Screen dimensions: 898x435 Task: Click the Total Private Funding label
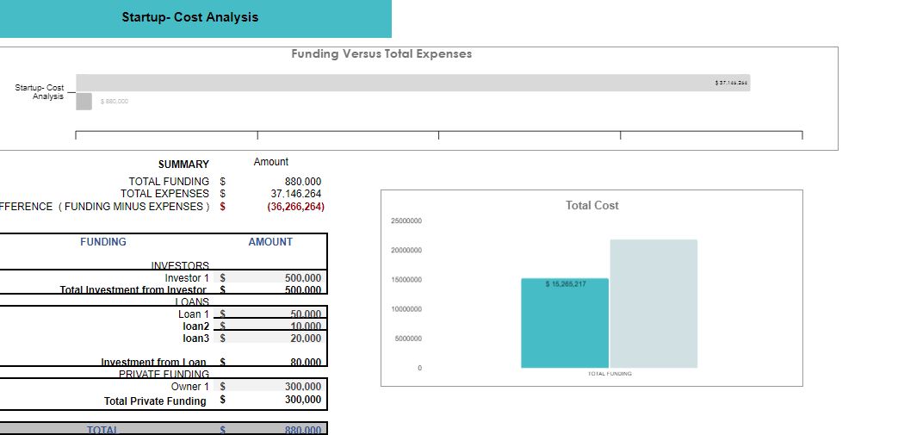pyautogui.click(x=155, y=401)
